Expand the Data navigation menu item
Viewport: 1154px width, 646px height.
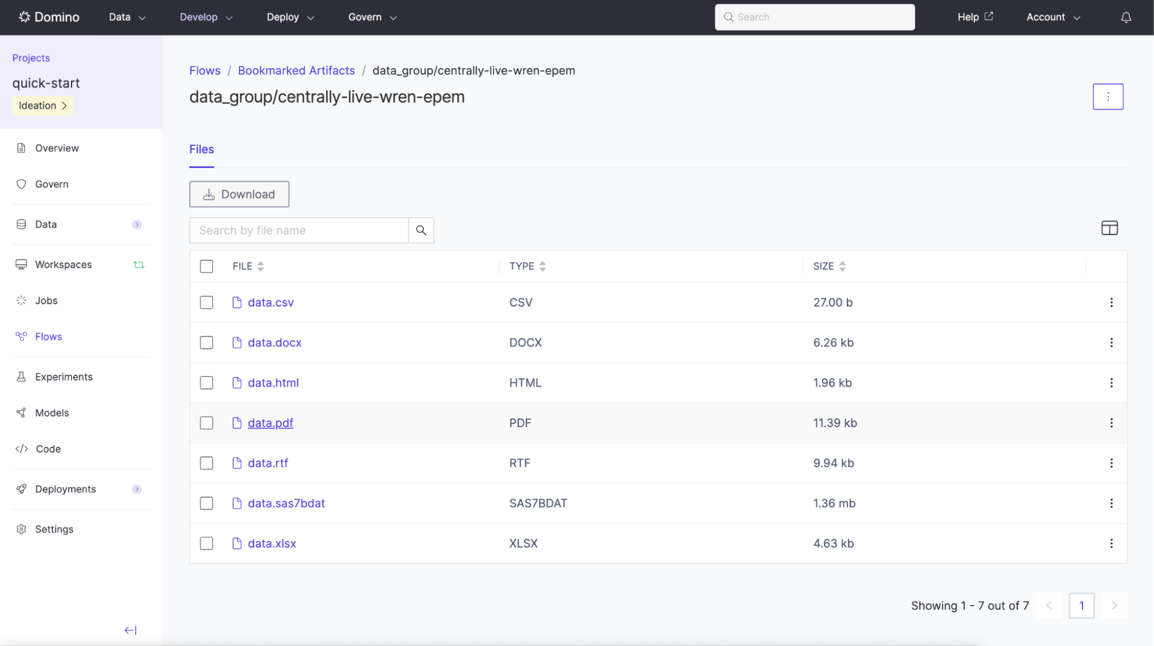pos(136,225)
